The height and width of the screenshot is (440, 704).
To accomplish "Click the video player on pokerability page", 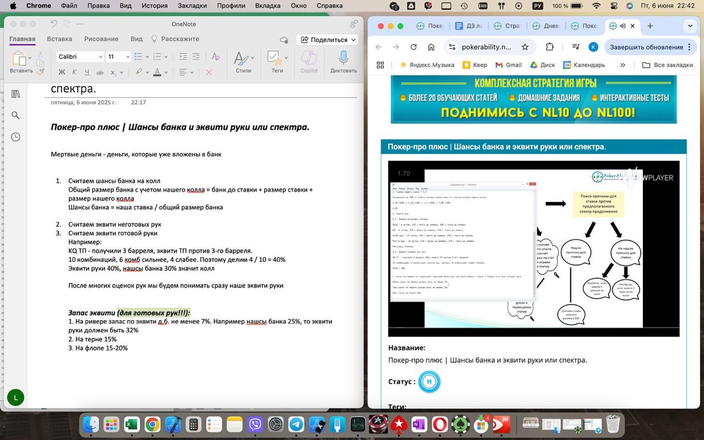I will tap(533, 249).
